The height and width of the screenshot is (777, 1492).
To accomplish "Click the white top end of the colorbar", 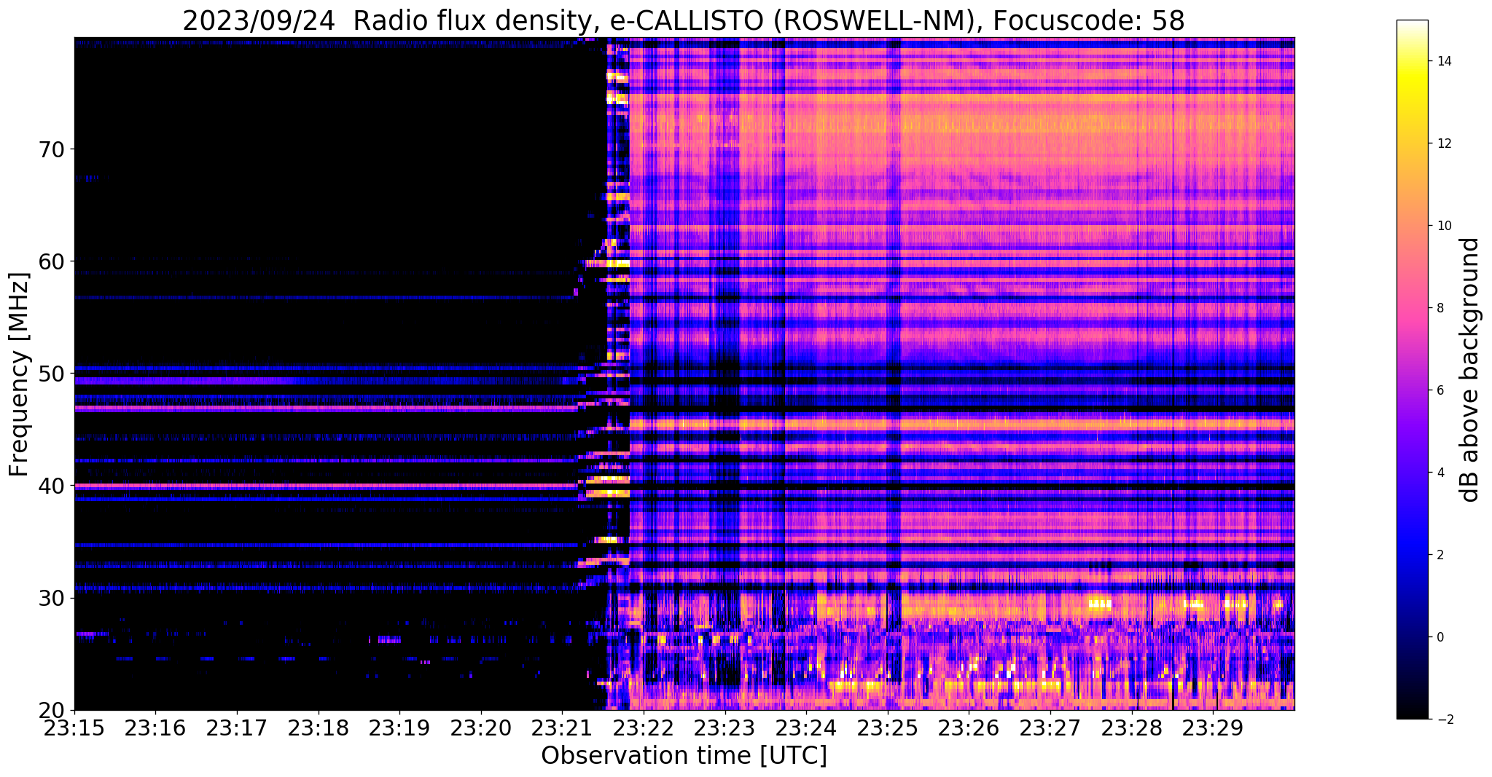I will (1412, 24).
